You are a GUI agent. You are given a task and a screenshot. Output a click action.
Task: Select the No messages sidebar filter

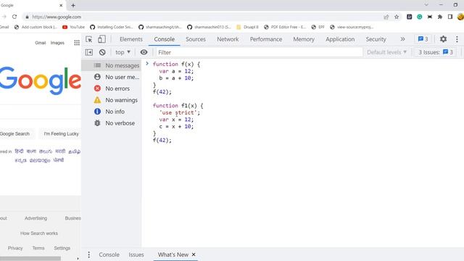(x=112, y=65)
